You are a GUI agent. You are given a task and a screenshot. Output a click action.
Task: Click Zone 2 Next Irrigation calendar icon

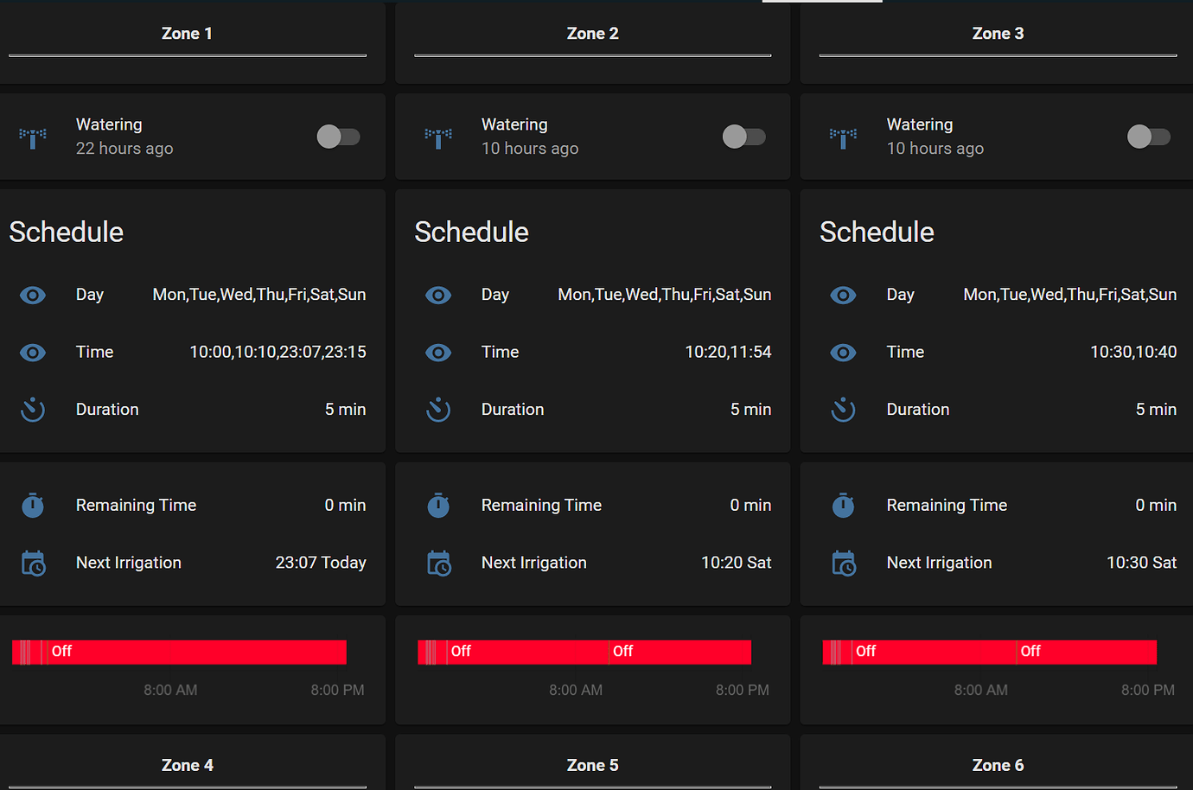point(438,564)
